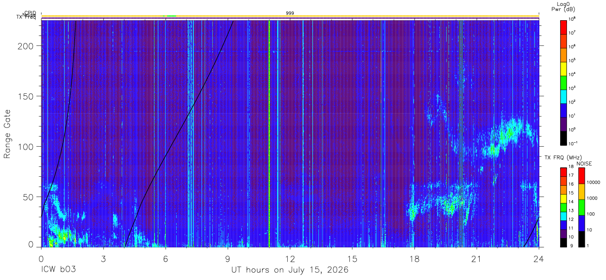Screen dimensions: 606x280
Task: Click the 10⁸ label on Lag0 Pwr colorbar
Action: tap(572, 19)
